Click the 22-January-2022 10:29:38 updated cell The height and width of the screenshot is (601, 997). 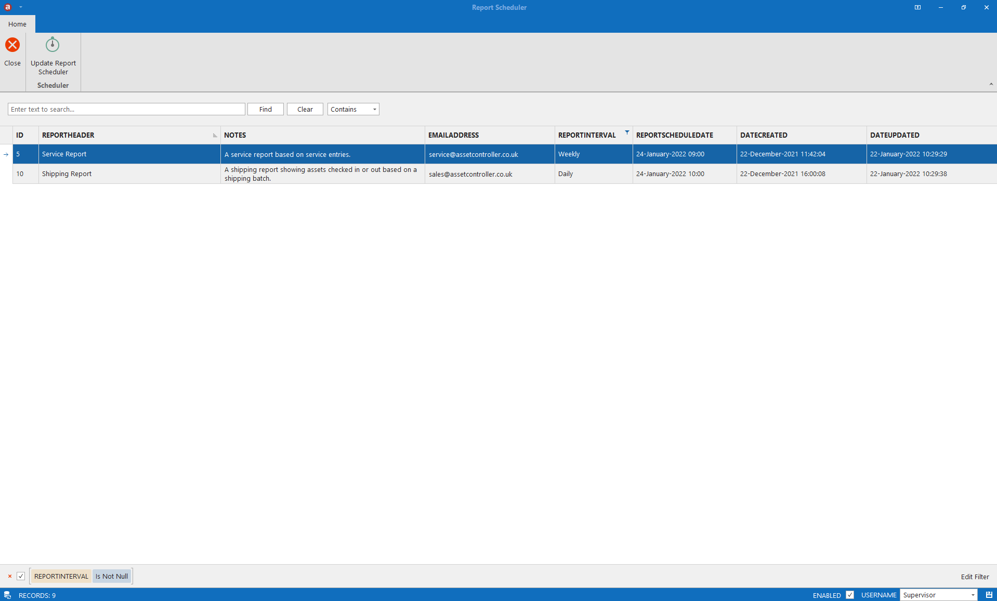click(932, 174)
